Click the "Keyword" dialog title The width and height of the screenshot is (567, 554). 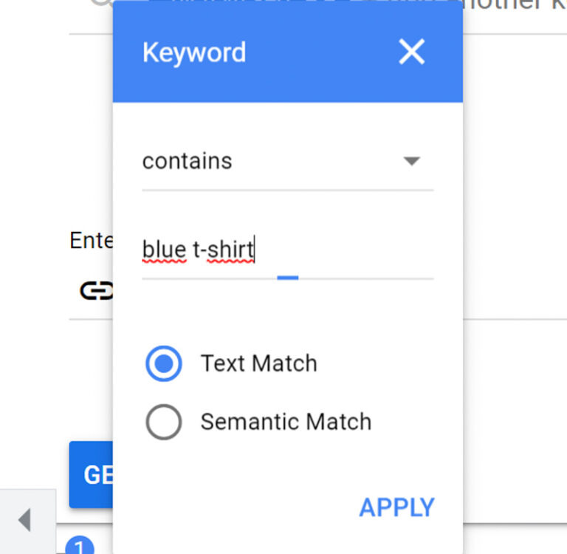194,52
